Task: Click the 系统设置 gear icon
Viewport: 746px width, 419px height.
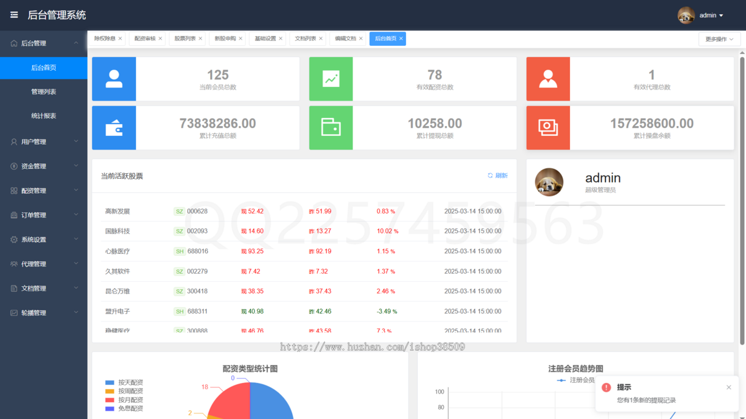Action: click(14, 240)
